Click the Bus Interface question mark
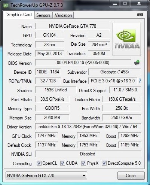The height and width of the screenshot is (185, 150). click(140, 81)
